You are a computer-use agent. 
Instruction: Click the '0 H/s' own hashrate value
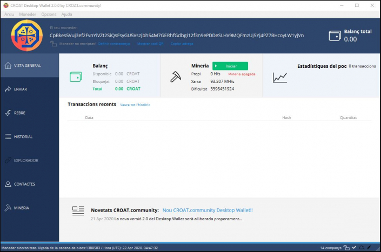pyautogui.click(x=215, y=74)
